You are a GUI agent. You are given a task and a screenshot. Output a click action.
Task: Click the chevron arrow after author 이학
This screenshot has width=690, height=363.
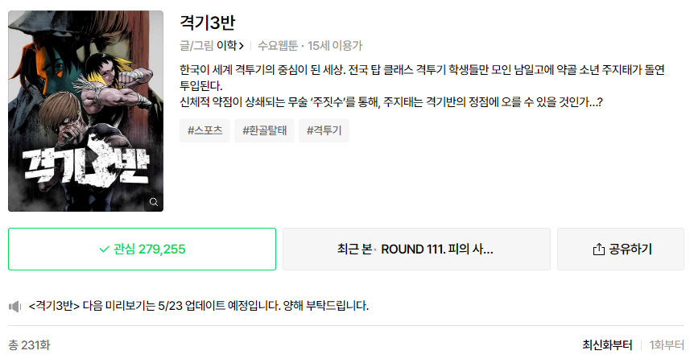click(242, 46)
